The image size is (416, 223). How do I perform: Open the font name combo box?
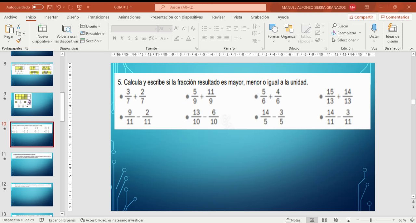(134, 29)
